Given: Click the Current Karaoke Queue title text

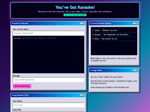Looking at the screenshot, I should (101, 23).
